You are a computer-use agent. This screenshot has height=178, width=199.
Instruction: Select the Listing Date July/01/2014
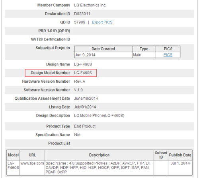point(85,107)
